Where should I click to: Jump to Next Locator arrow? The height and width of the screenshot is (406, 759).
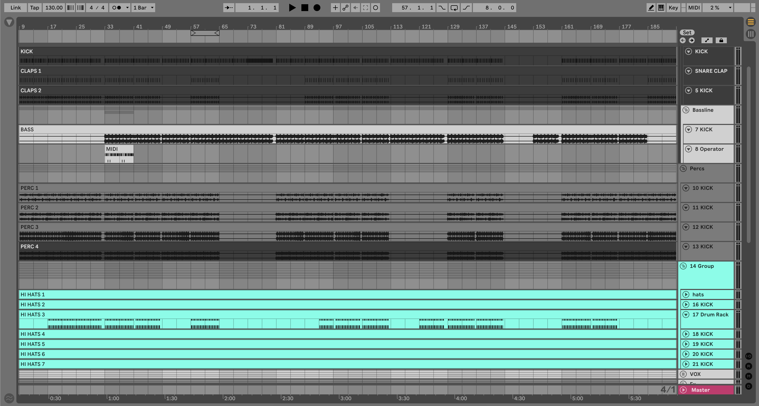coord(691,40)
